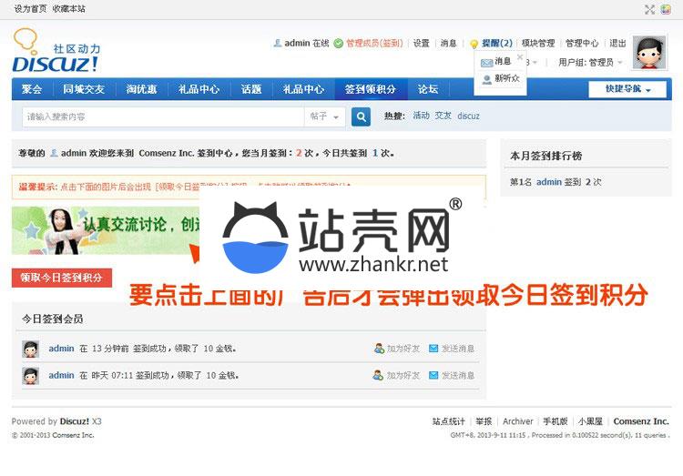
Task: Open 手机版 footer link
Action: 556,421
